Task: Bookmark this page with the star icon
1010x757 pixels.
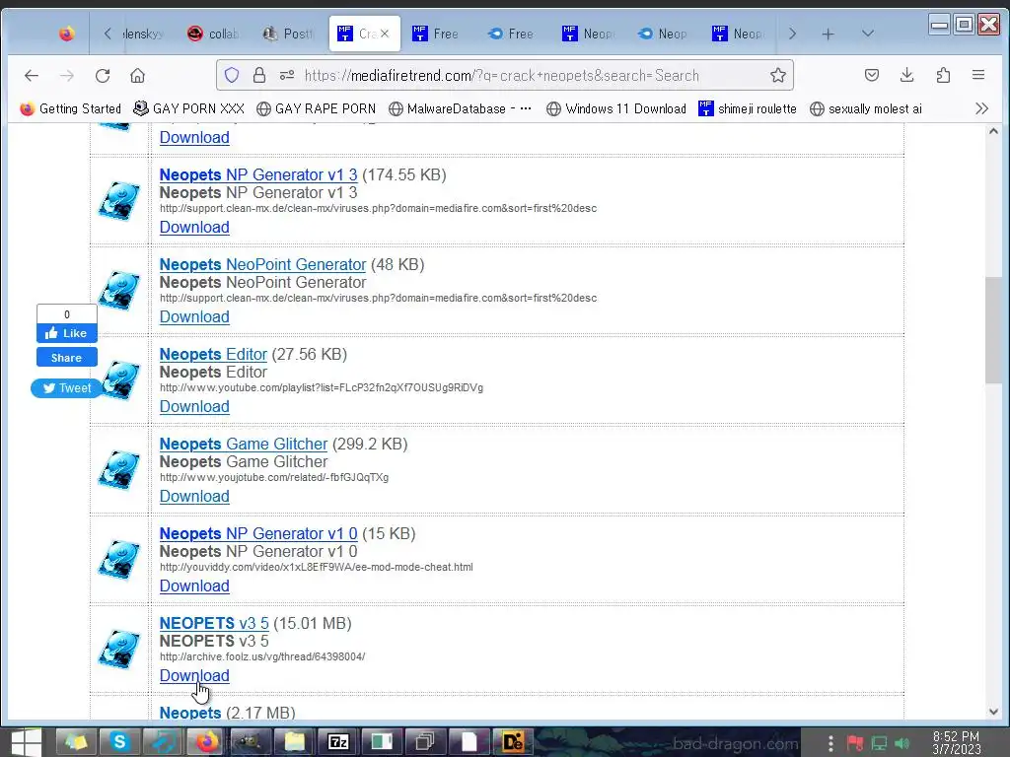Action: [777, 75]
